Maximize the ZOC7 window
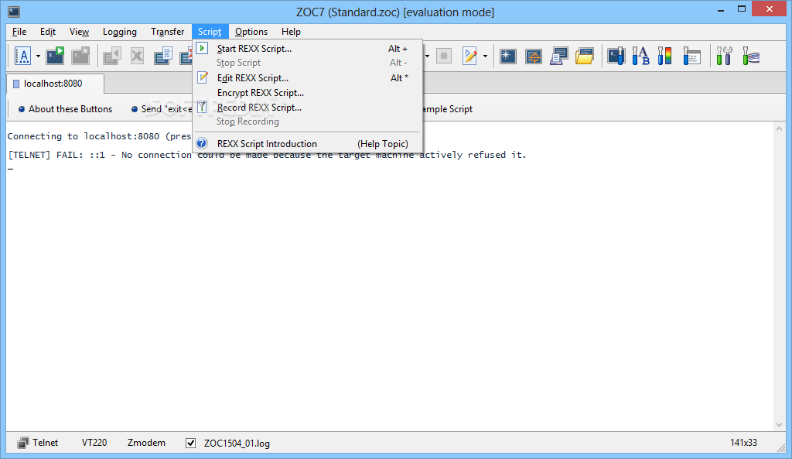Viewport: 792px width, 459px height. pyautogui.click(x=742, y=9)
